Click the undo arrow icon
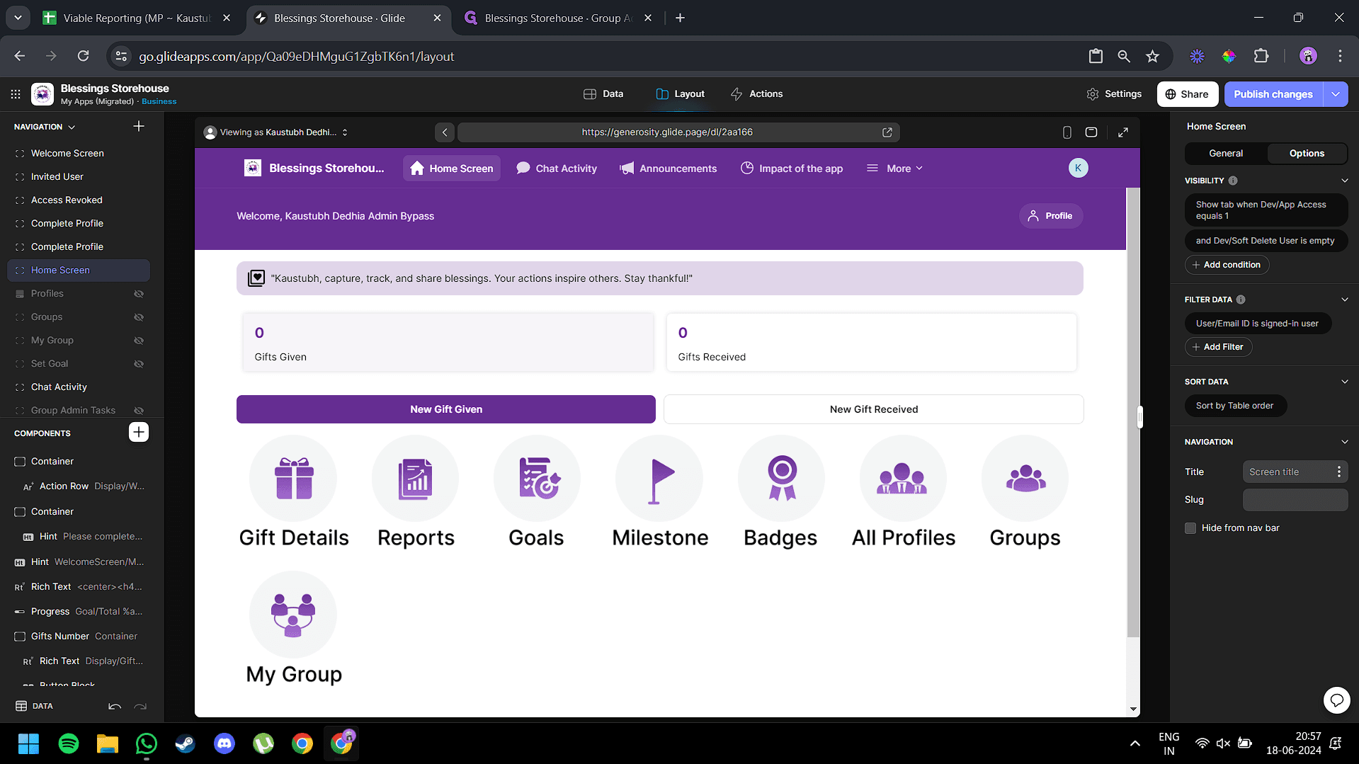Viewport: 1359px width, 764px height. click(x=115, y=706)
